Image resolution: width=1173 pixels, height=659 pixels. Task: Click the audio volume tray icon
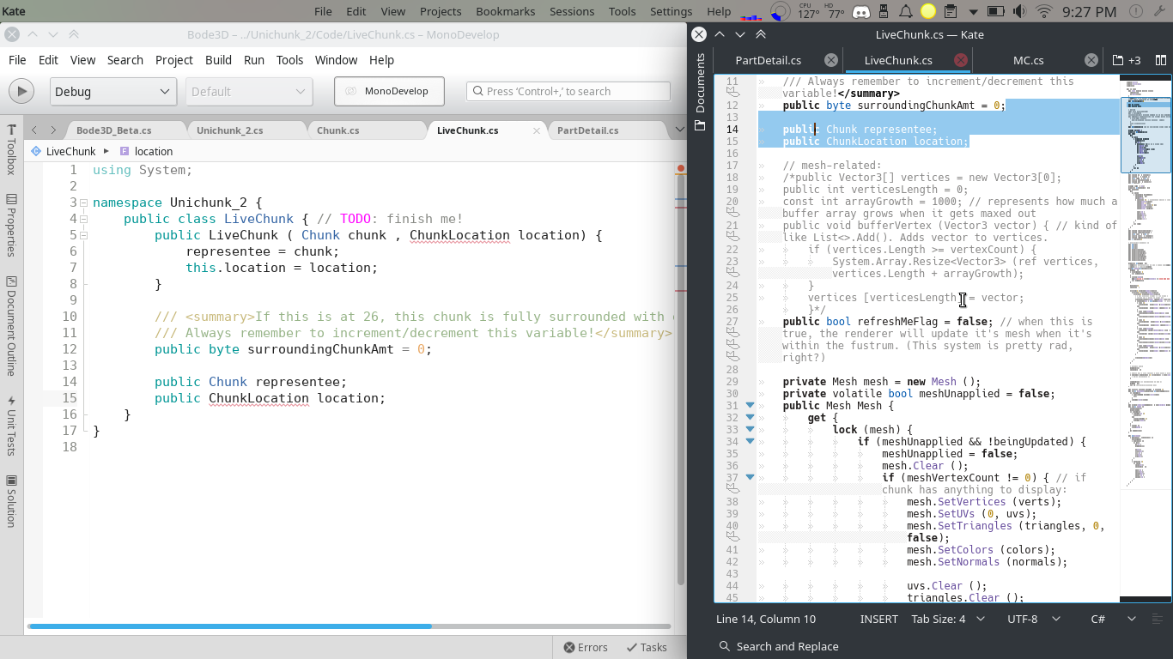click(1019, 11)
